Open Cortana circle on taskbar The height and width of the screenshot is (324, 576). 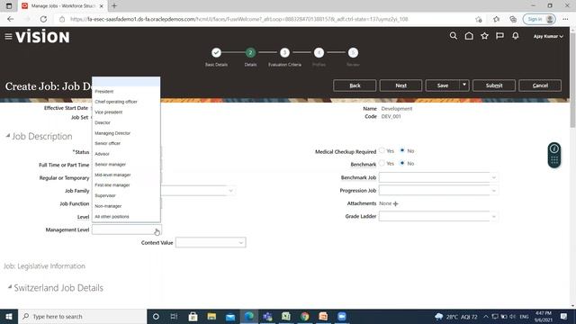tap(156, 316)
